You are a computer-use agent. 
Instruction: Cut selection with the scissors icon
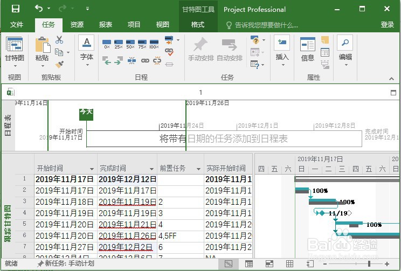(x=59, y=40)
